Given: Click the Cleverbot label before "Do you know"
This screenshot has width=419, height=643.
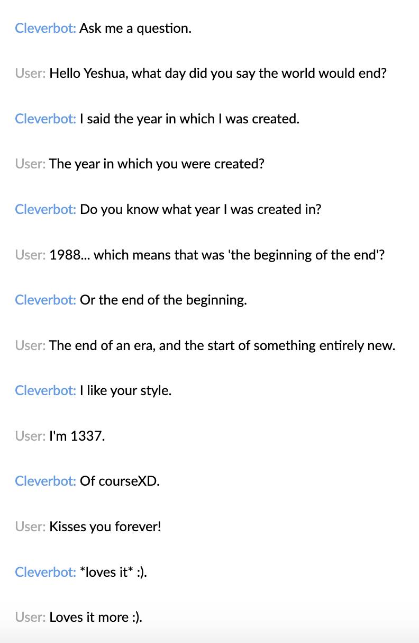Looking at the screenshot, I should [45, 210].
